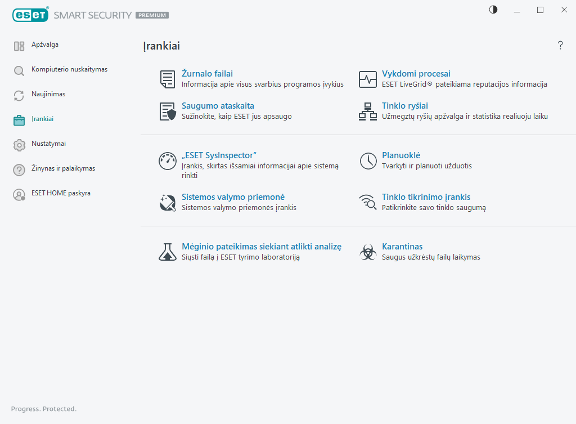This screenshot has height=424, width=576.
Task: Open the Mėginio pateikimas siekiant atlikti analizę link
Action: pyautogui.click(x=261, y=247)
